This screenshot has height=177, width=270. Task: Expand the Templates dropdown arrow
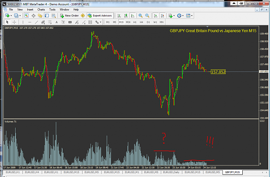pyautogui.click(x=192, y=16)
